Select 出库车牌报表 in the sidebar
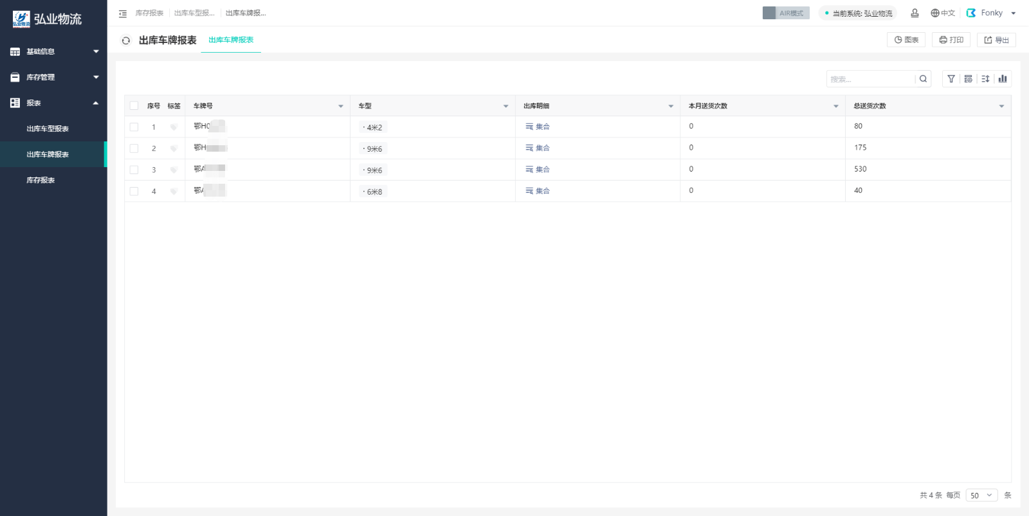Screen dimensions: 1029x516 click(x=53, y=154)
